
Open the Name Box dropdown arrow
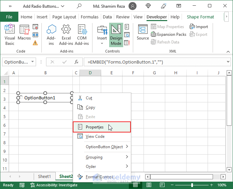click(x=32, y=62)
